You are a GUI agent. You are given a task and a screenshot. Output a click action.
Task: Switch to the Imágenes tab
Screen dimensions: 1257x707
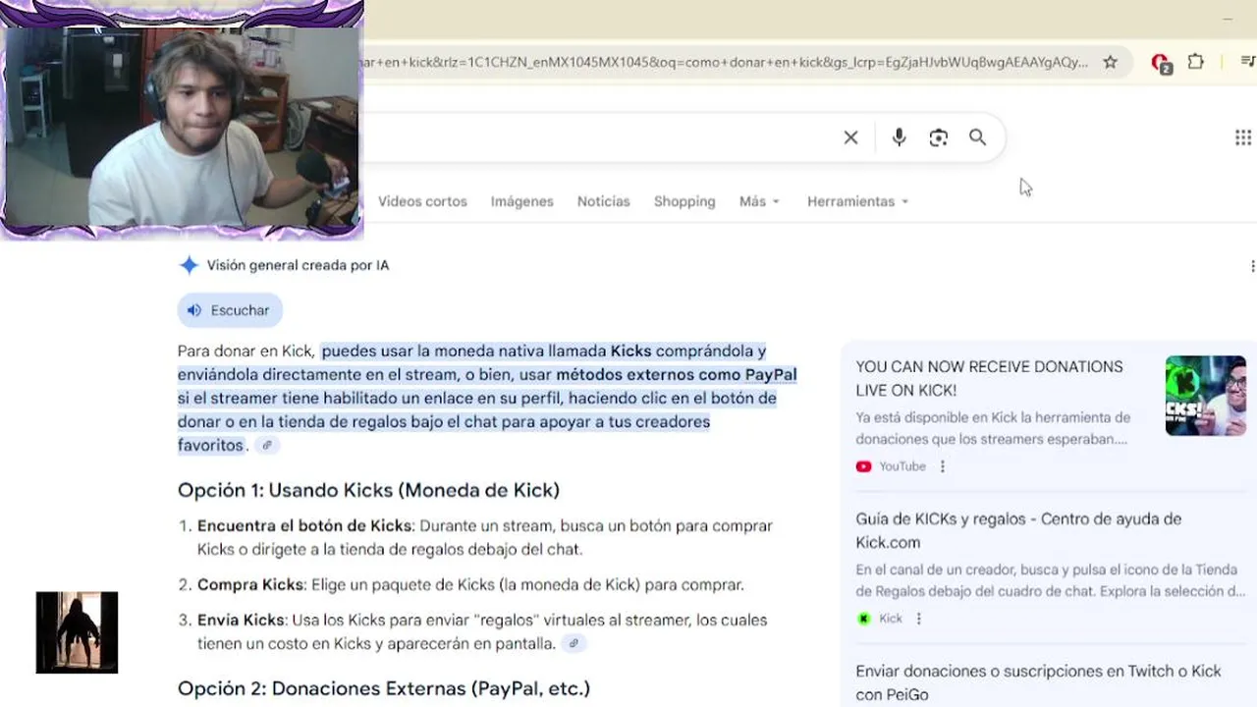pyautogui.click(x=521, y=201)
